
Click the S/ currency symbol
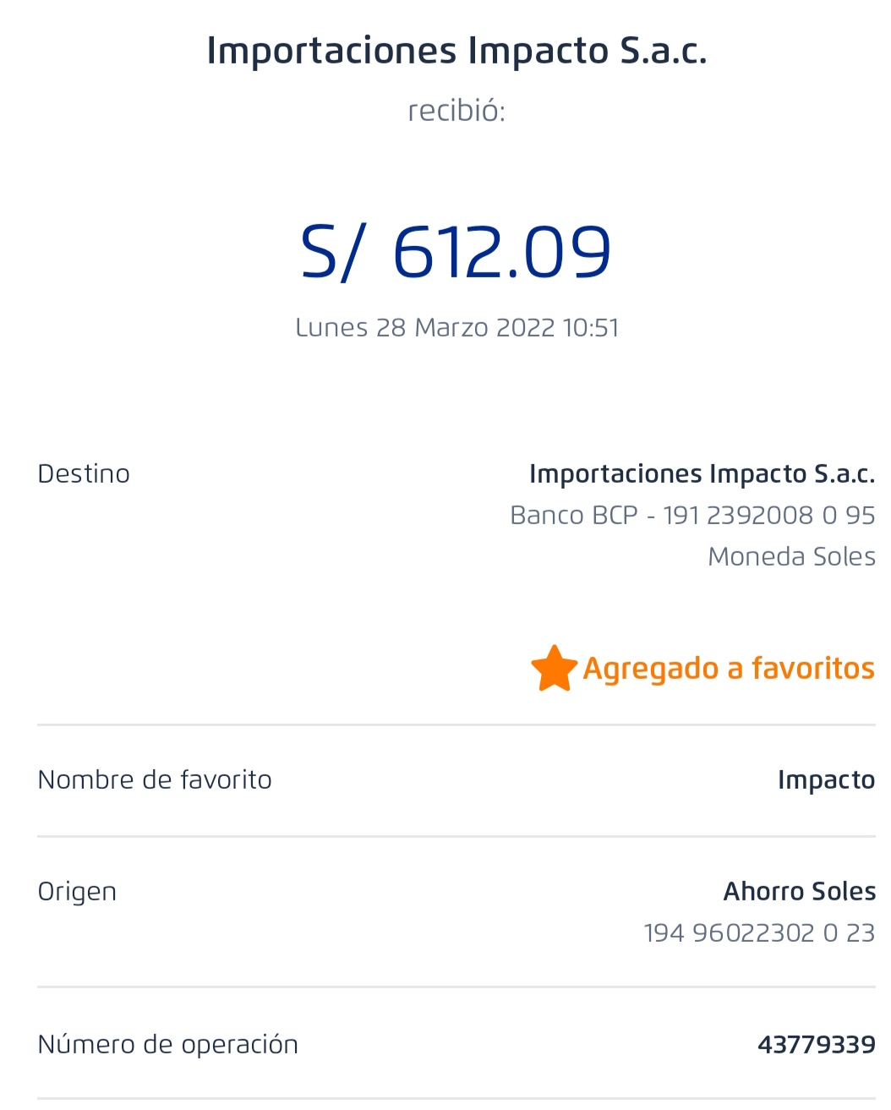click(335, 252)
